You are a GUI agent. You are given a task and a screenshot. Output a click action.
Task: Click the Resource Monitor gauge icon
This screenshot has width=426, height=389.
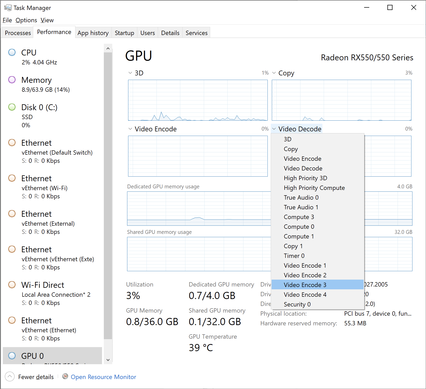click(65, 376)
